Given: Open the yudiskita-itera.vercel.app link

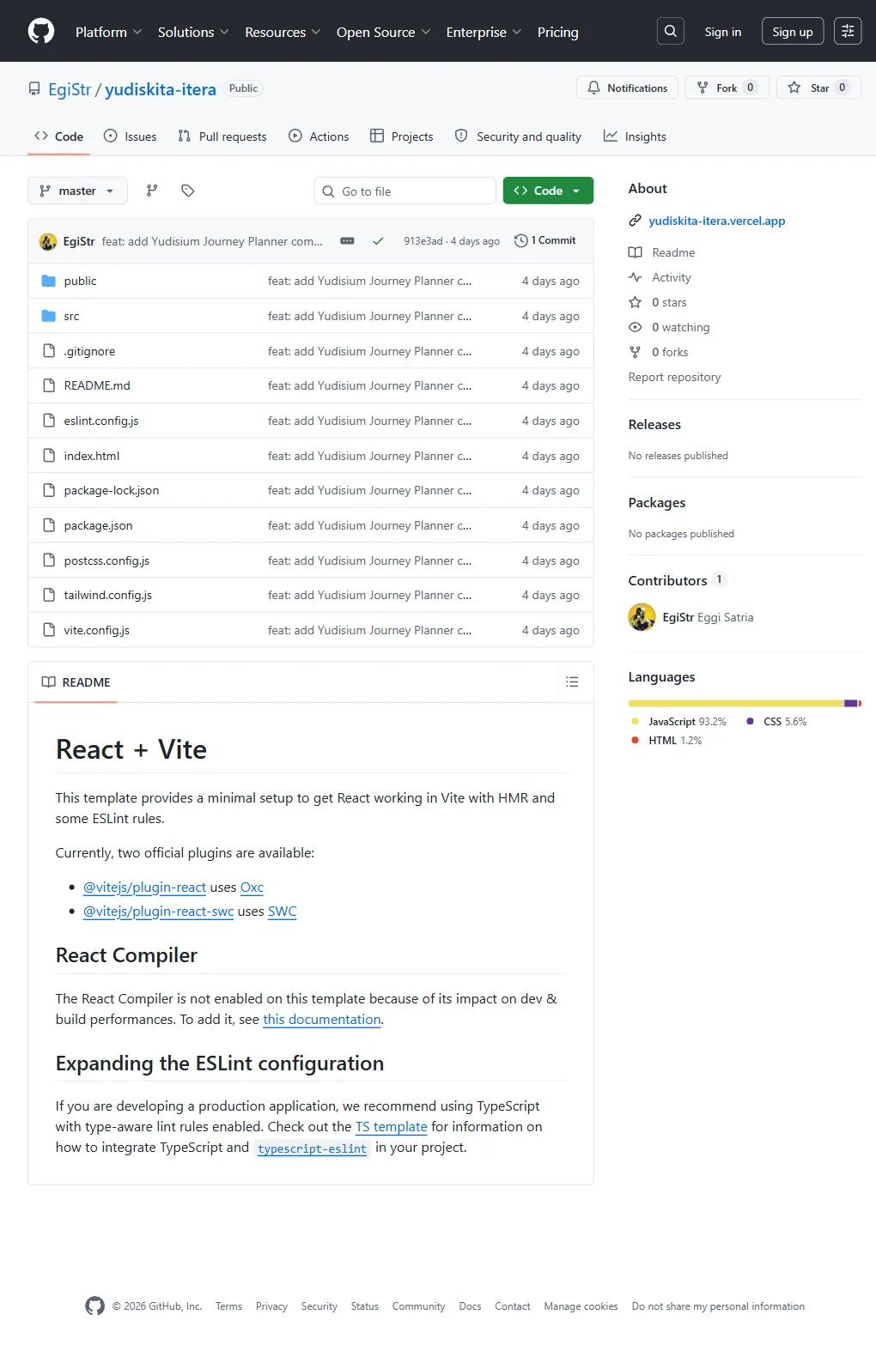Looking at the screenshot, I should pyautogui.click(x=717, y=221).
